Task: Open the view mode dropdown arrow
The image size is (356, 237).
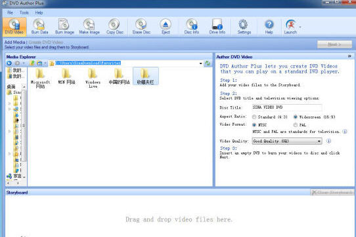Action: coord(45,63)
